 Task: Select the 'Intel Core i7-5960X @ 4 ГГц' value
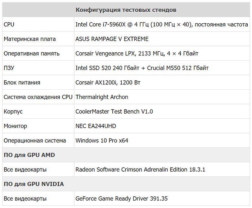pyautogui.click(x=112, y=24)
